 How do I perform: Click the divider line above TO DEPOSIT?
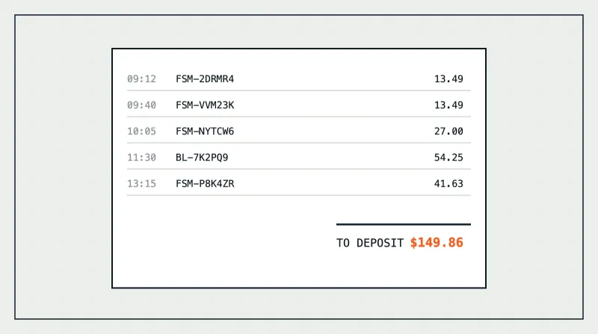[x=404, y=225]
